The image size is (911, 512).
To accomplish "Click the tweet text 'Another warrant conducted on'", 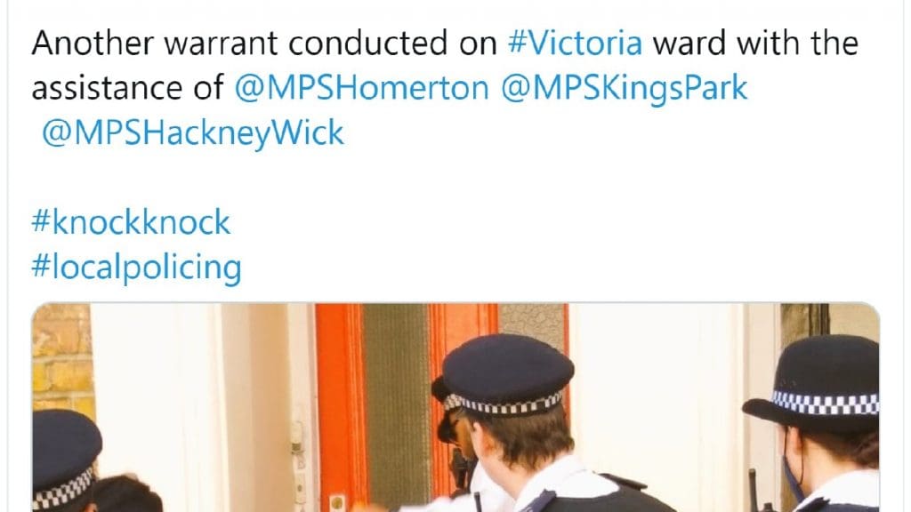I will pos(264,44).
